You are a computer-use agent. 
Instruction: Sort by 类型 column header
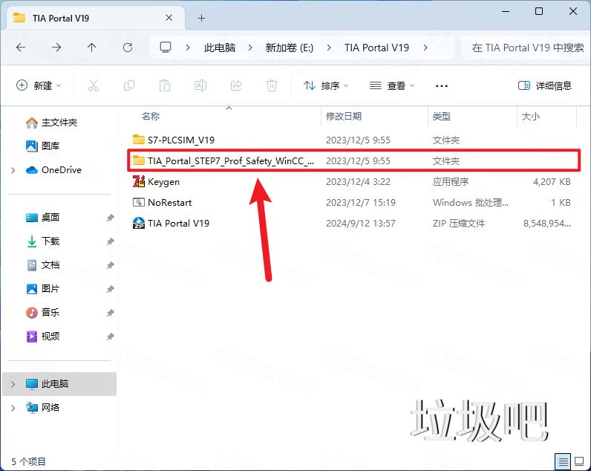click(441, 116)
